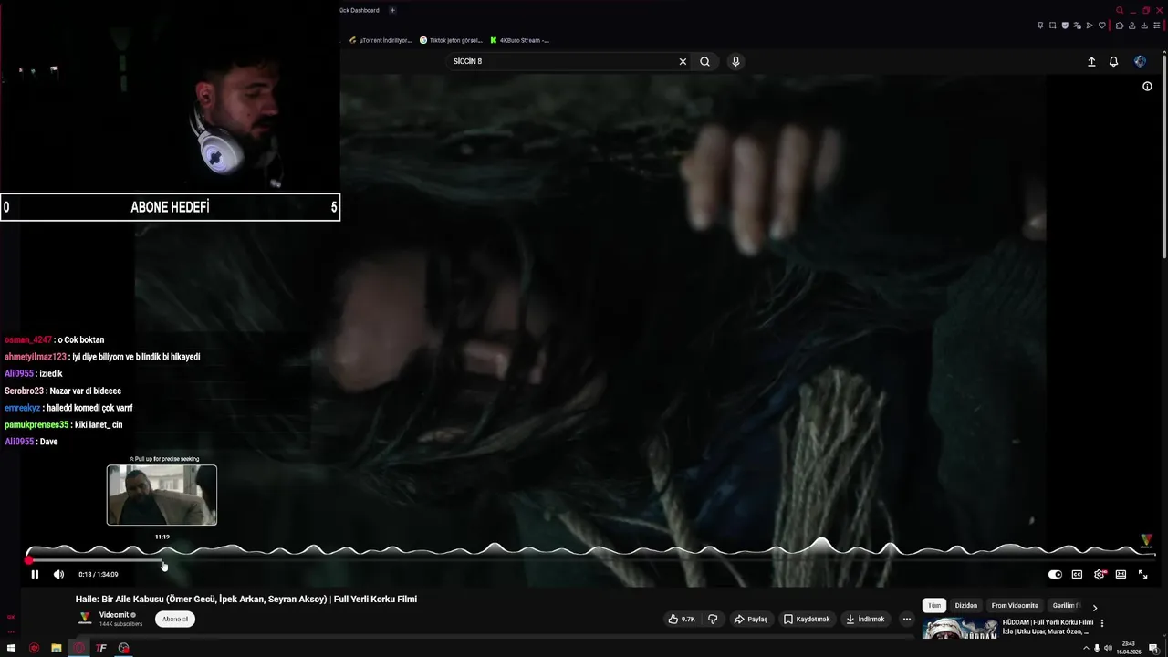Click the system tray volume icon
This screenshot has width=1168, height=657.
click(x=1108, y=648)
